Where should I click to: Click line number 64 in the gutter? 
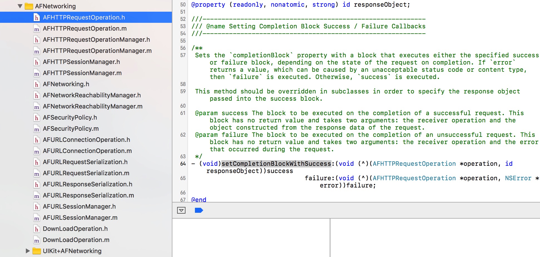click(x=183, y=164)
